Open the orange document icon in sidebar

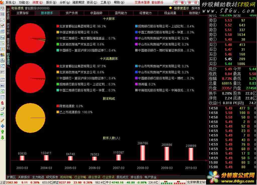click(x=3, y=49)
